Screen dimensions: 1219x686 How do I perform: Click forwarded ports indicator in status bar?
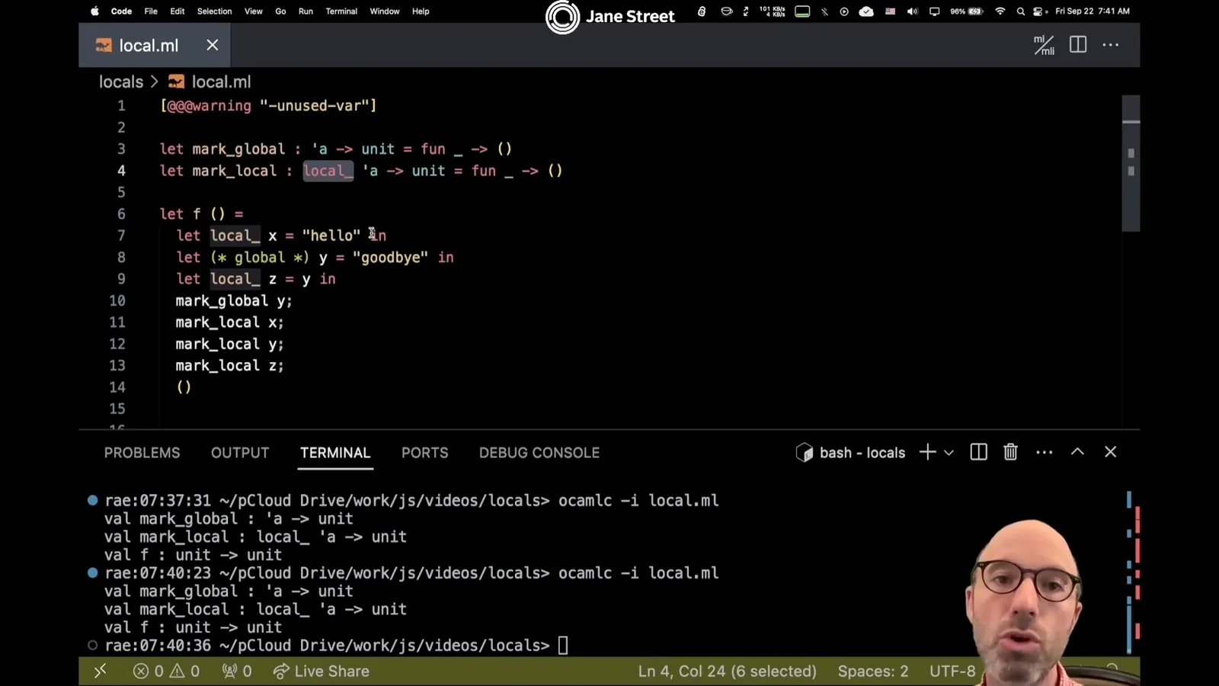tap(237, 672)
